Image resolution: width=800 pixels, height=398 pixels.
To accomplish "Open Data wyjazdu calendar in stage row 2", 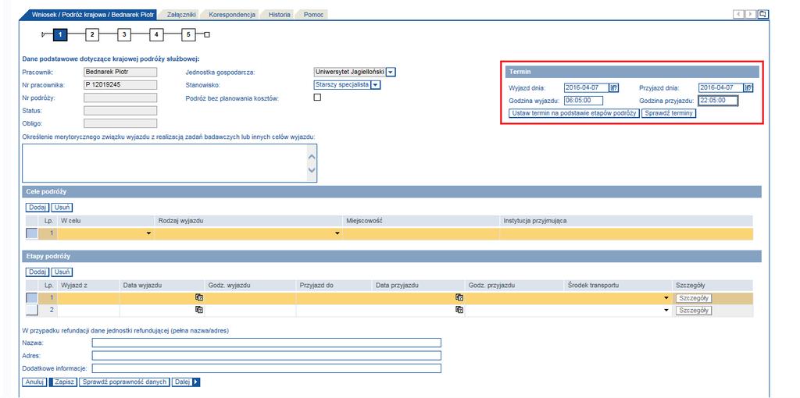I will click(x=199, y=310).
